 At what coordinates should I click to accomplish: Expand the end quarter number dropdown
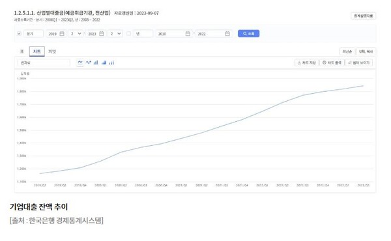[x=115, y=34]
